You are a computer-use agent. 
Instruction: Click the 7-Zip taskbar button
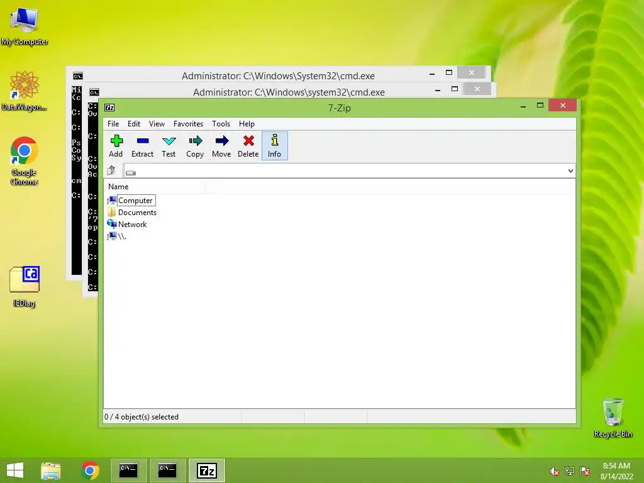point(207,470)
